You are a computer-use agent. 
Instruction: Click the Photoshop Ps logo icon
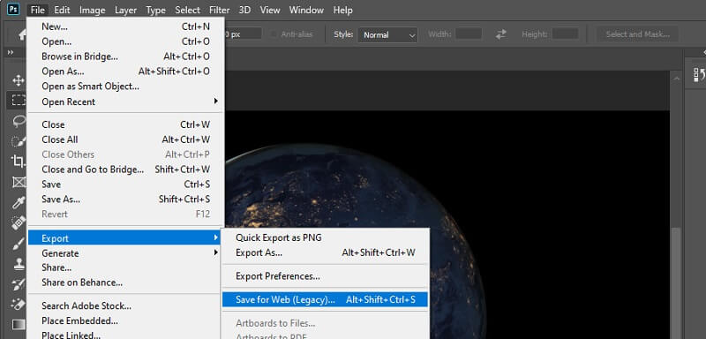[13, 9]
